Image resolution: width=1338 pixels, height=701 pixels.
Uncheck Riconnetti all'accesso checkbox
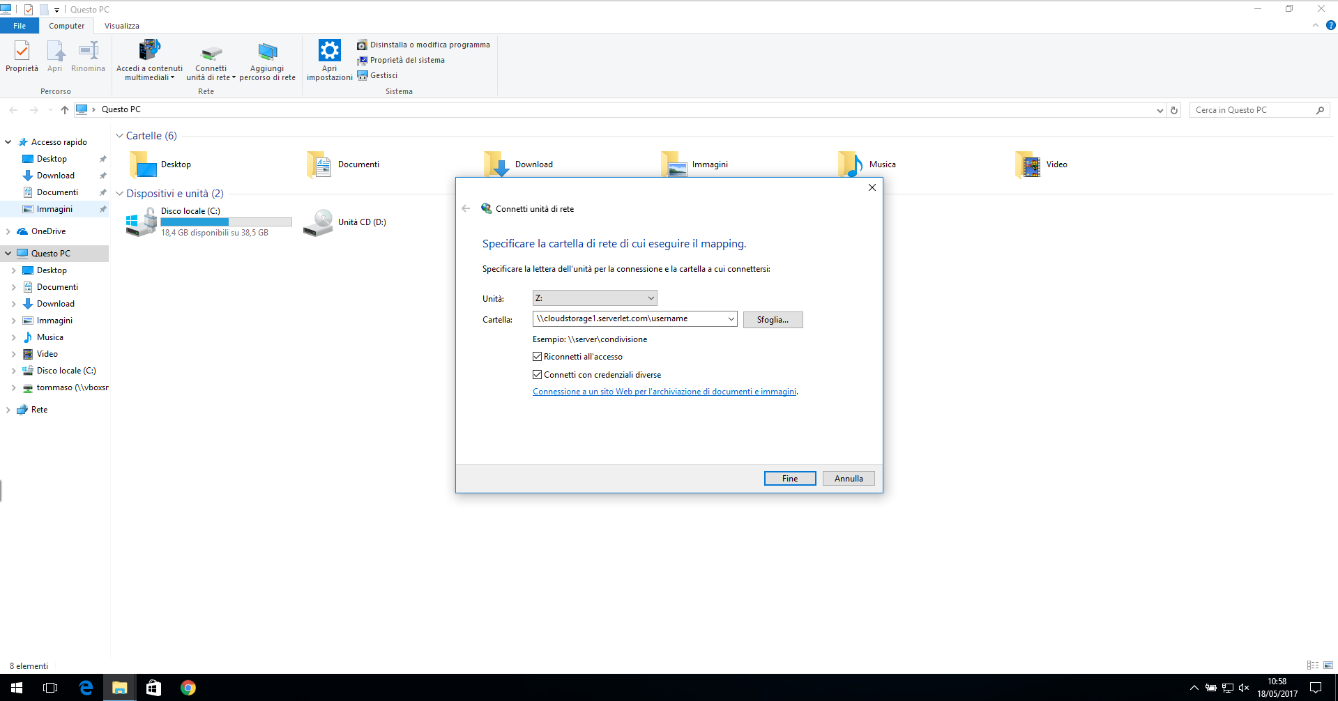click(537, 357)
